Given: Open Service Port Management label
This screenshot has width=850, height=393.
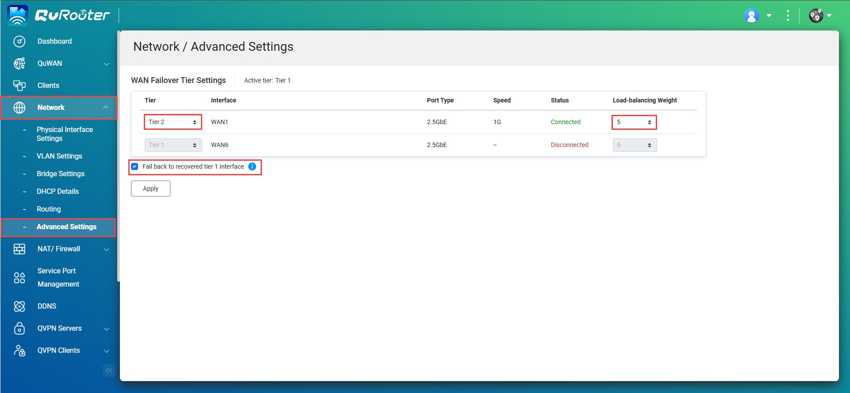Looking at the screenshot, I should click(58, 277).
